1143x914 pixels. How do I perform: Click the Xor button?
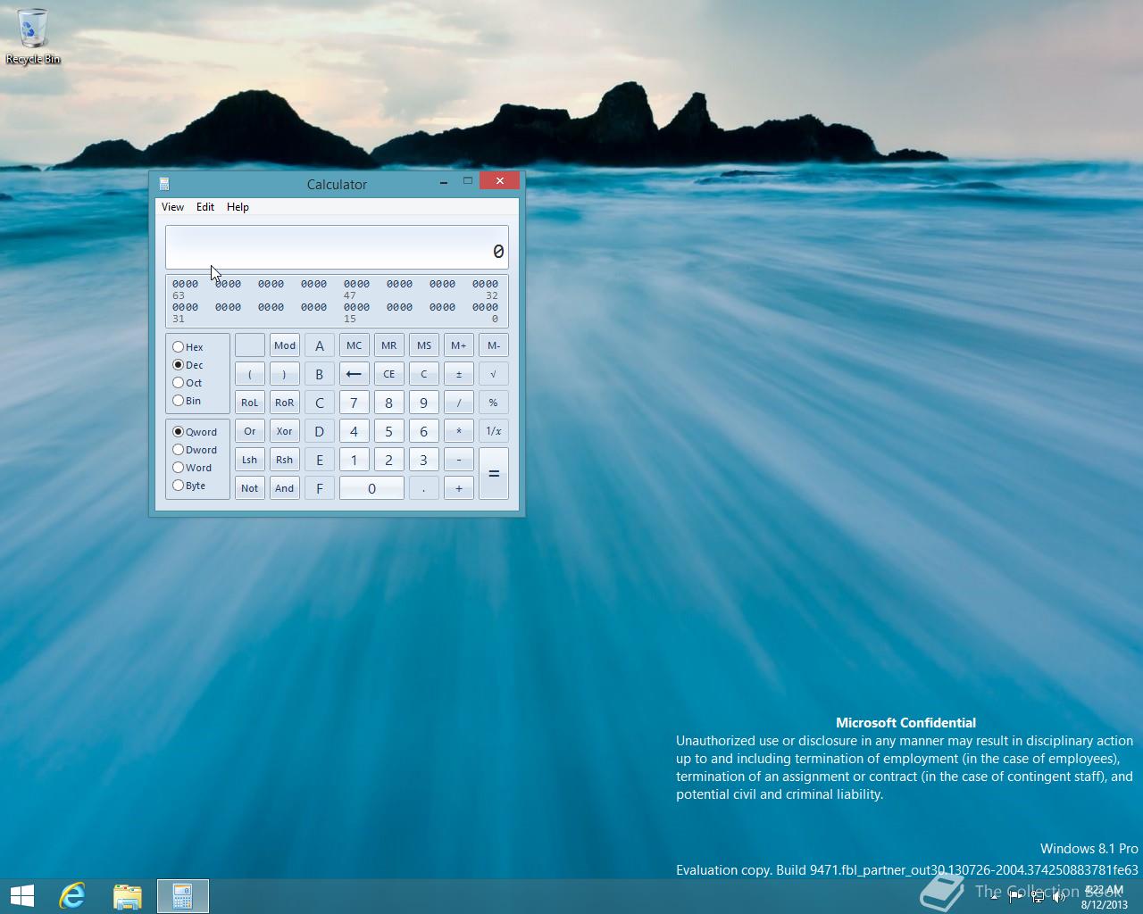[x=284, y=431]
